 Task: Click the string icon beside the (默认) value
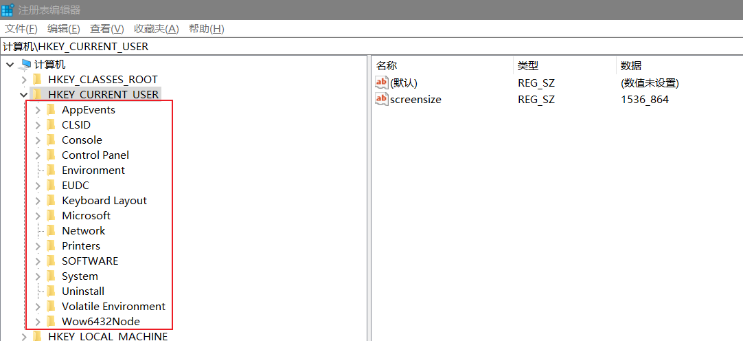coord(382,83)
